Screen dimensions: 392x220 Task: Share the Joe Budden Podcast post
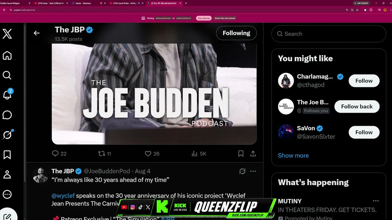tap(253, 153)
